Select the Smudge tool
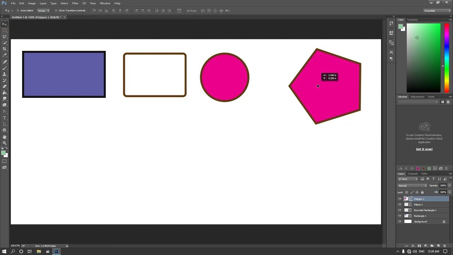The height and width of the screenshot is (255, 453). pos(5,99)
